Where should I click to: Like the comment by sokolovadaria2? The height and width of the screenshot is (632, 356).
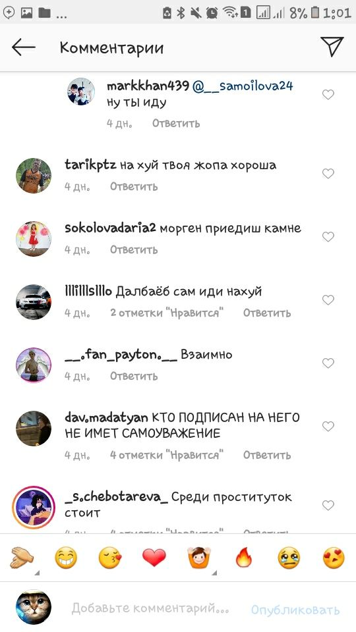click(328, 236)
